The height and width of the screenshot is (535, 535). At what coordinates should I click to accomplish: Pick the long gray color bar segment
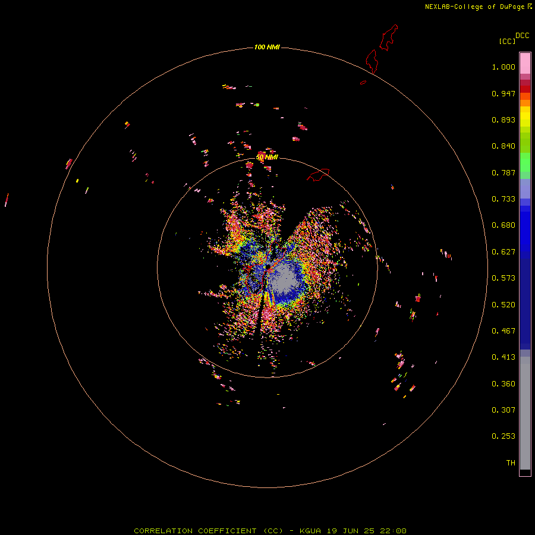click(525, 416)
